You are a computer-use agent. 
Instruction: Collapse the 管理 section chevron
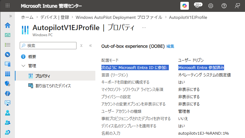pyautogui.click(x=23, y=66)
